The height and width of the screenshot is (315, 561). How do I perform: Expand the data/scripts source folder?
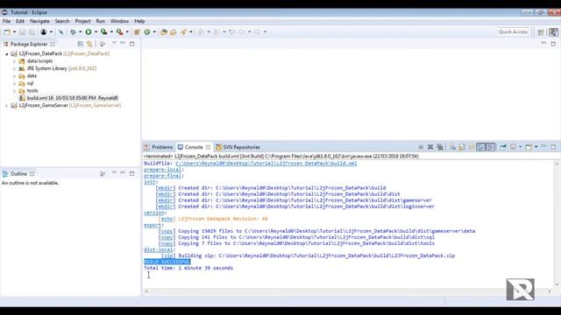(14, 61)
